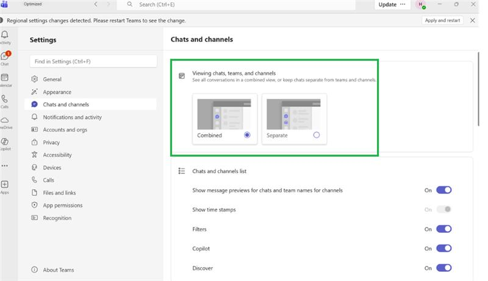Click the Viewing chats, teams, and channels icon
The image size is (488, 281).
point(182,75)
